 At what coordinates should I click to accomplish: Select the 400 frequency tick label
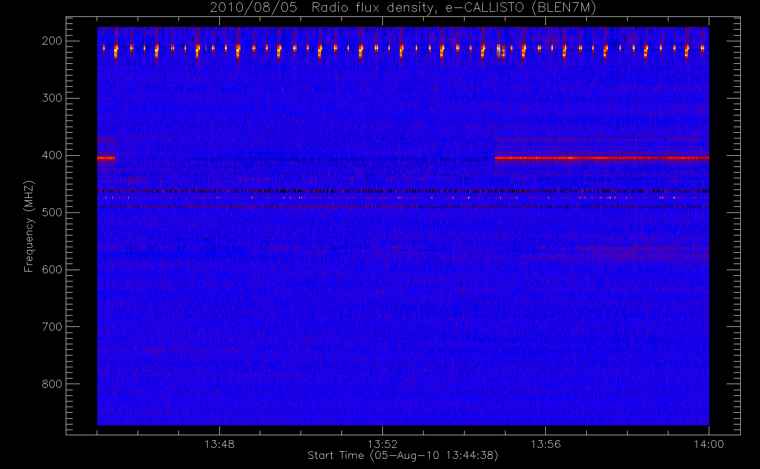pyautogui.click(x=52, y=155)
